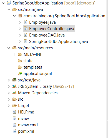
Task: Select the plain src folder name
Action: [21, 99]
